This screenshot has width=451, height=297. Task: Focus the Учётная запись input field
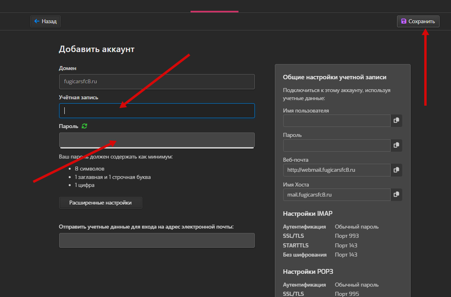tap(157, 111)
